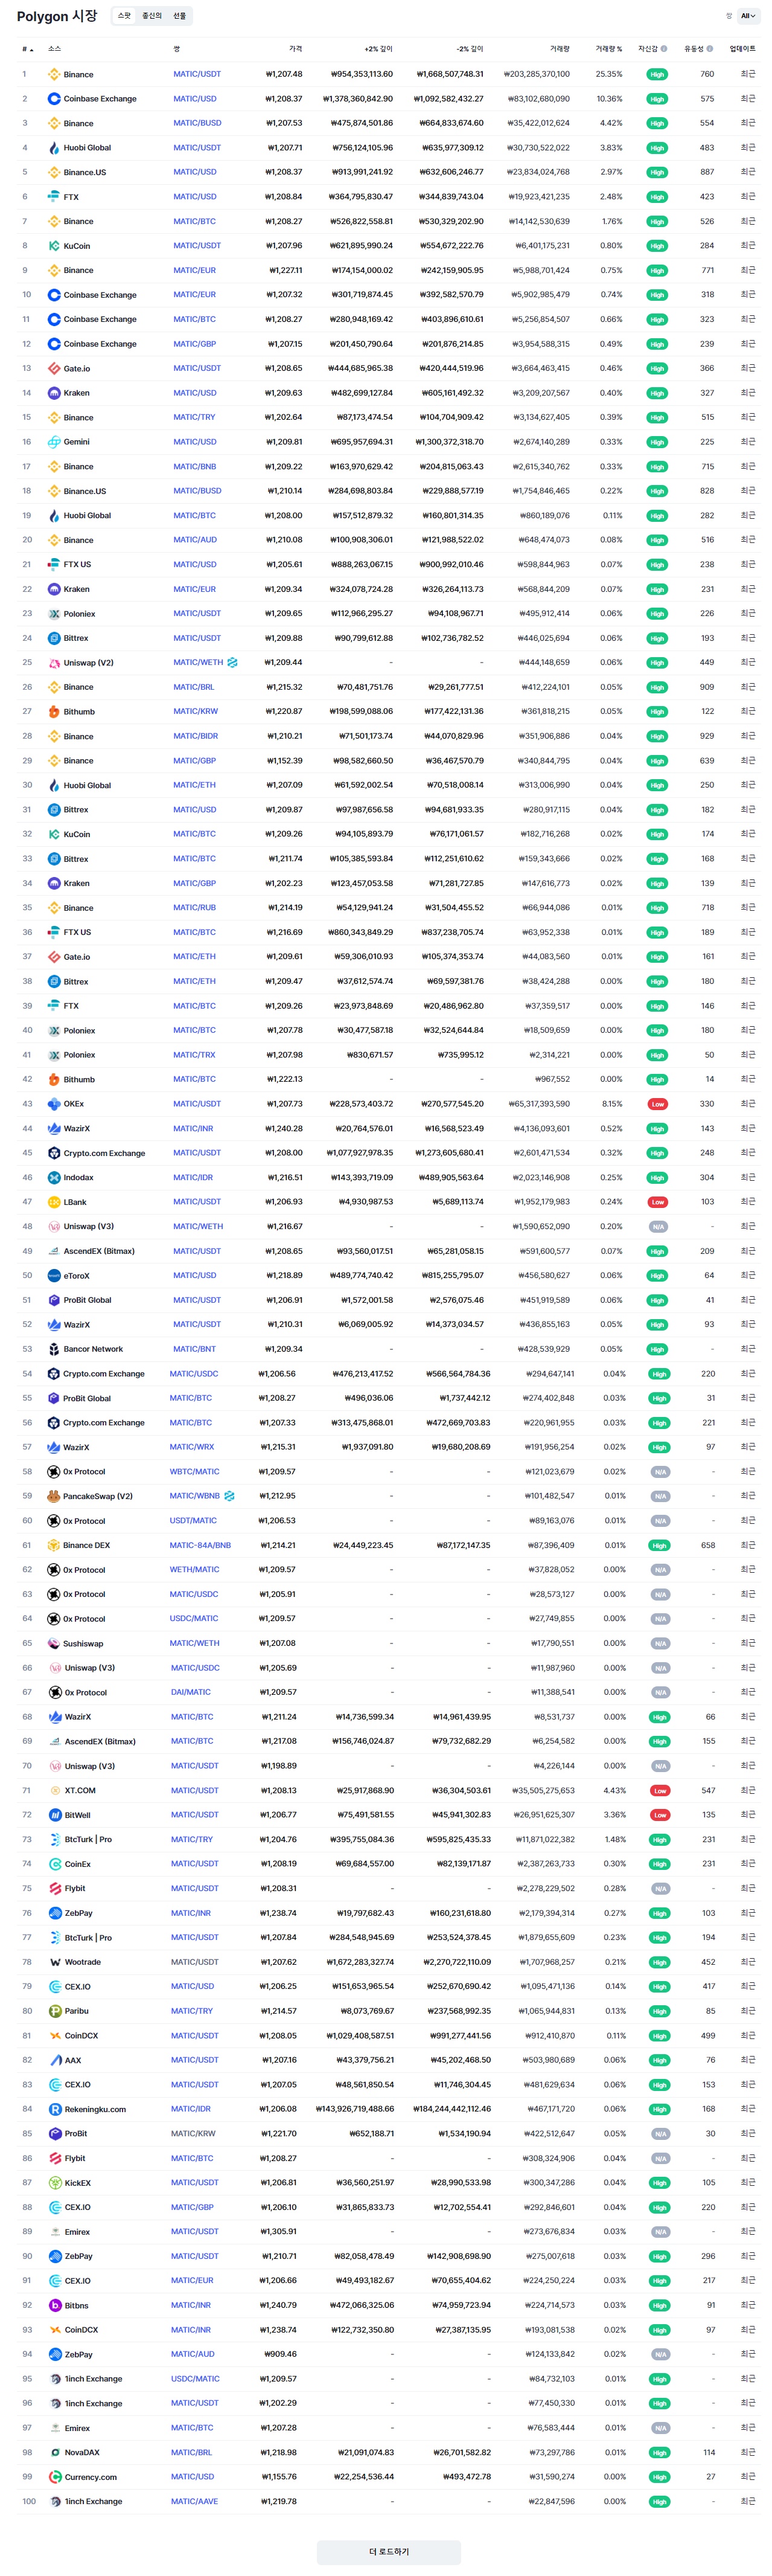Click the Bitbns exchange logo

55,2305
